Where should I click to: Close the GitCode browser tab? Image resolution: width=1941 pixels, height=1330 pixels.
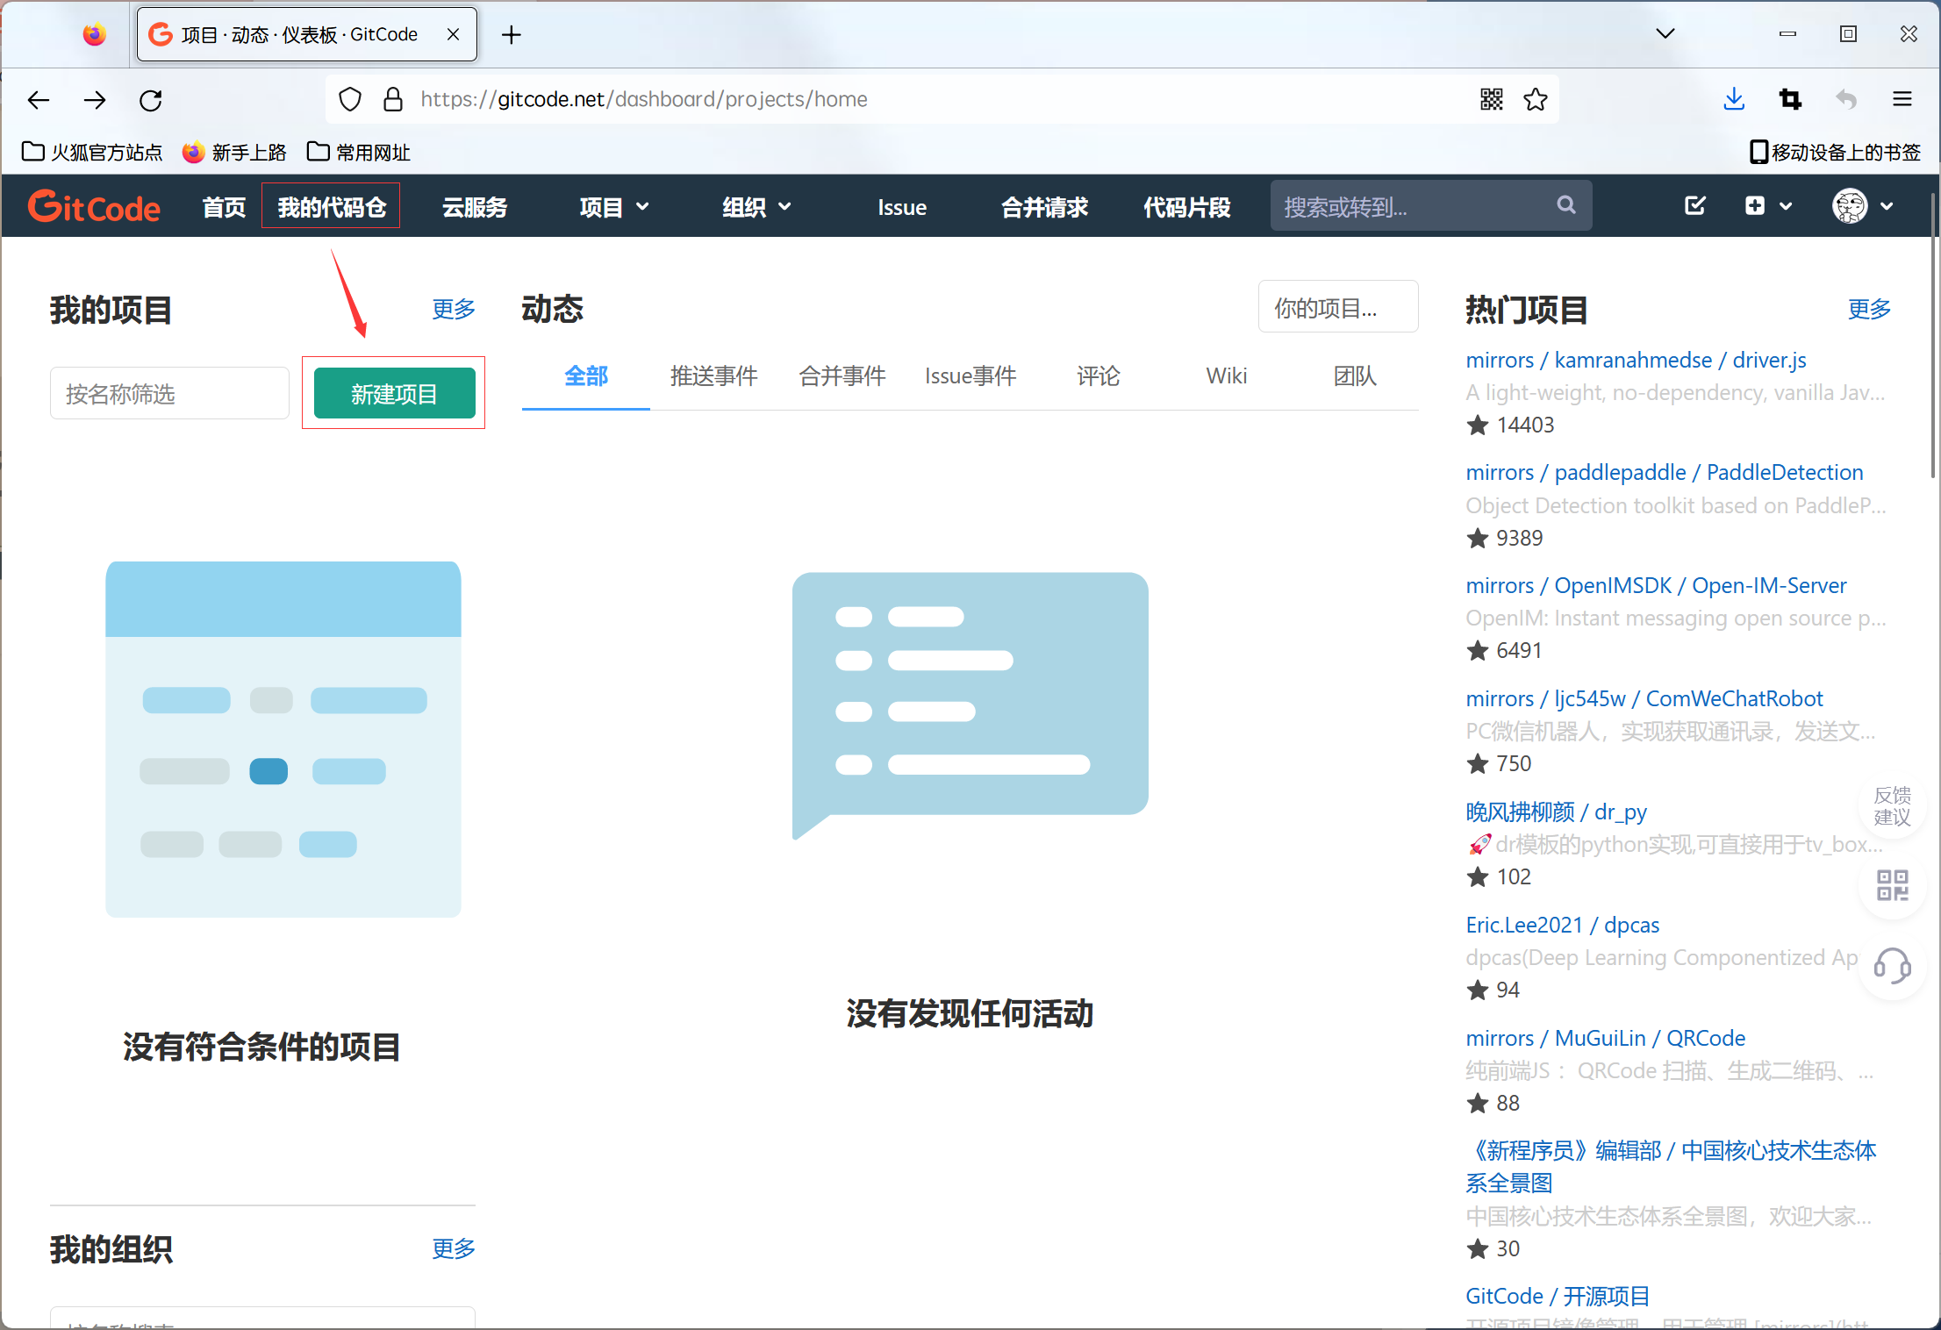(454, 34)
